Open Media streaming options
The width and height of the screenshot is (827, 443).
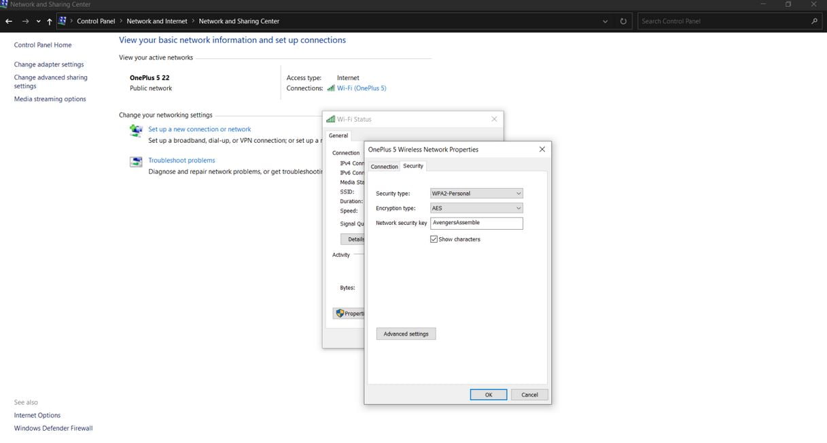[50, 99]
